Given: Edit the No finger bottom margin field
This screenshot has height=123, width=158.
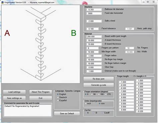Looking at the screenshot, I should (94, 63).
